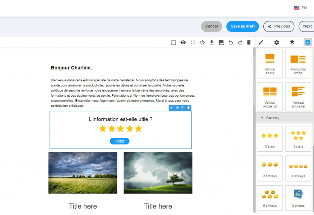Select the 3 smileys survey template
This screenshot has width=314, height=215.
(270, 168)
